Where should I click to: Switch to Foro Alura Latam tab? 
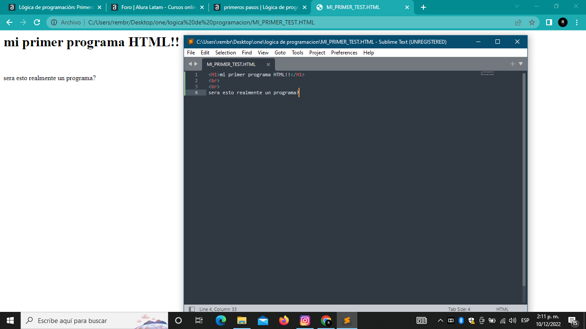[x=158, y=7]
